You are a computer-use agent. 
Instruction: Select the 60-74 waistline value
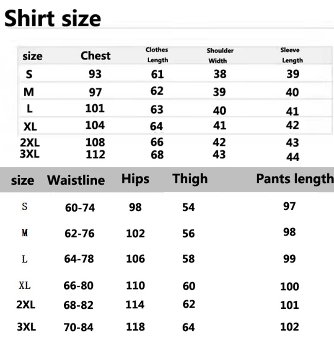pyautogui.click(x=80, y=207)
